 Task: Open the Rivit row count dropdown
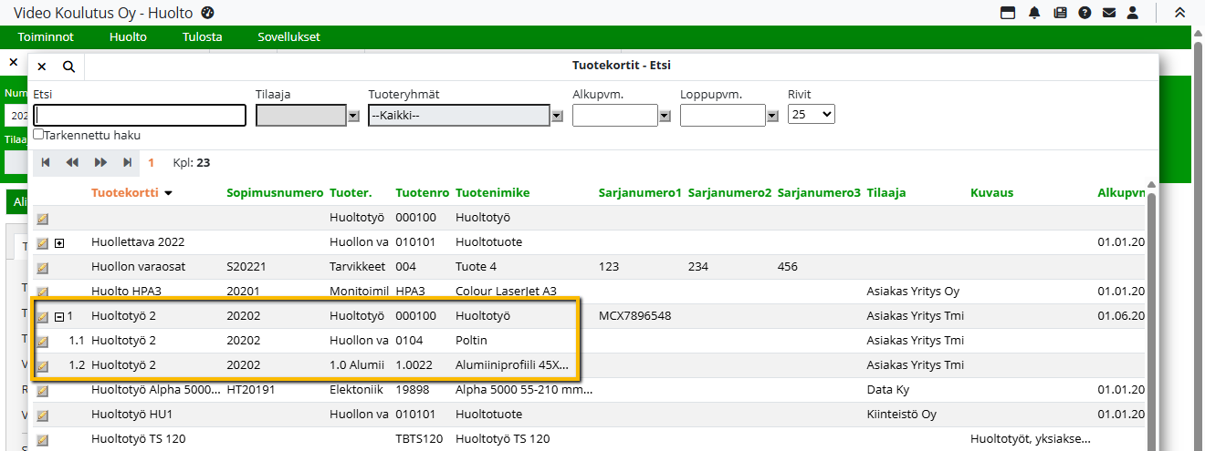[812, 115]
